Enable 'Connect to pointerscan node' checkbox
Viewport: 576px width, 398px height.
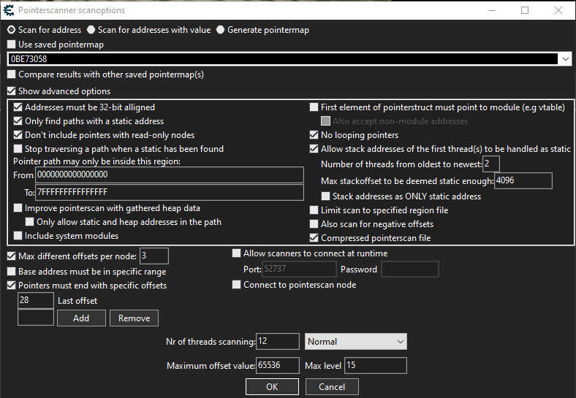tap(236, 285)
